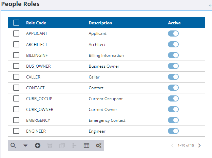Click the filter icon in toolbar
The width and height of the screenshot is (212, 158).
25,145
